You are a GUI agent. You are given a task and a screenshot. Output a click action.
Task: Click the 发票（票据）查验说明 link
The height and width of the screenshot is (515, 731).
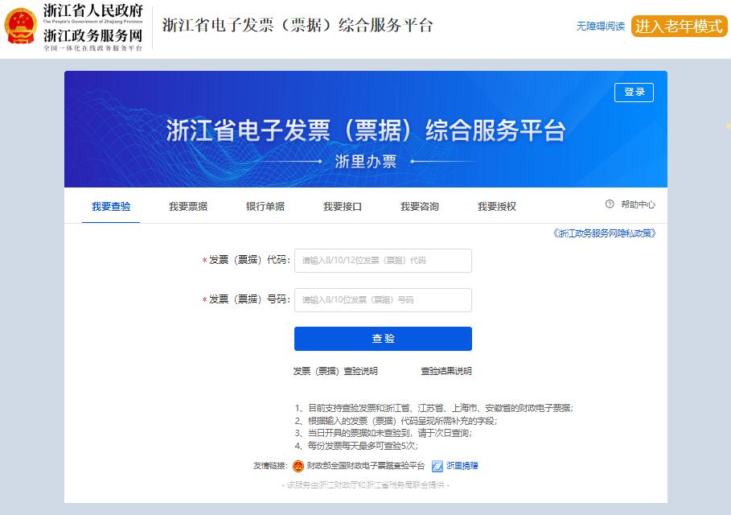[335, 371]
